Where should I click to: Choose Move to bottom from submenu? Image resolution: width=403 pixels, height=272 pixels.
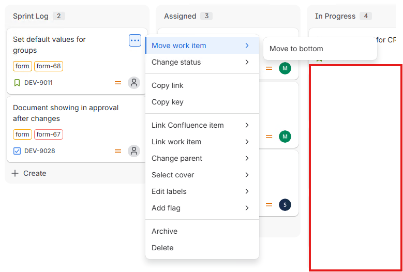(320, 49)
